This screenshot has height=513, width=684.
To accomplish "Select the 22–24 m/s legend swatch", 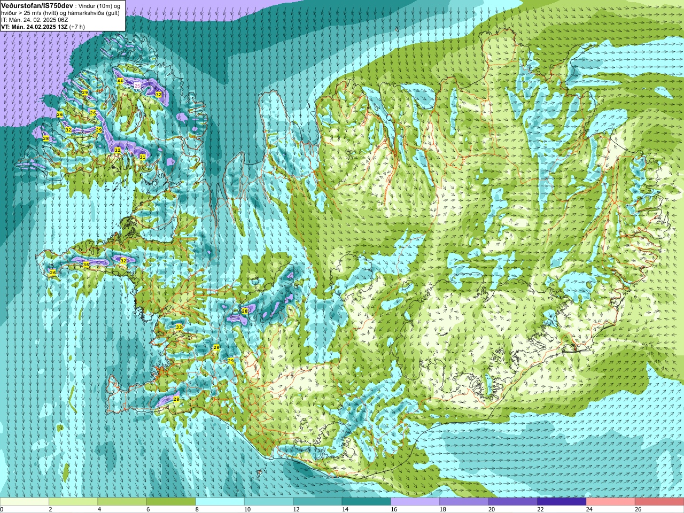I will pos(562,502).
